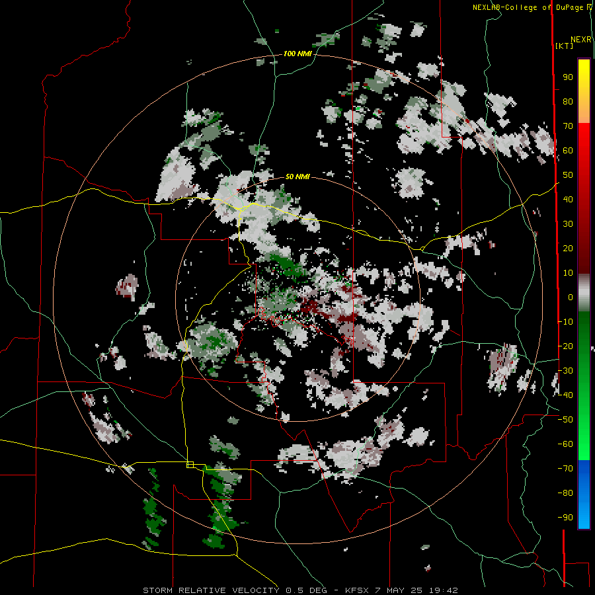Select the positive 80 velocity scale label
This screenshot has width=595, height=595.
point(568,102)
